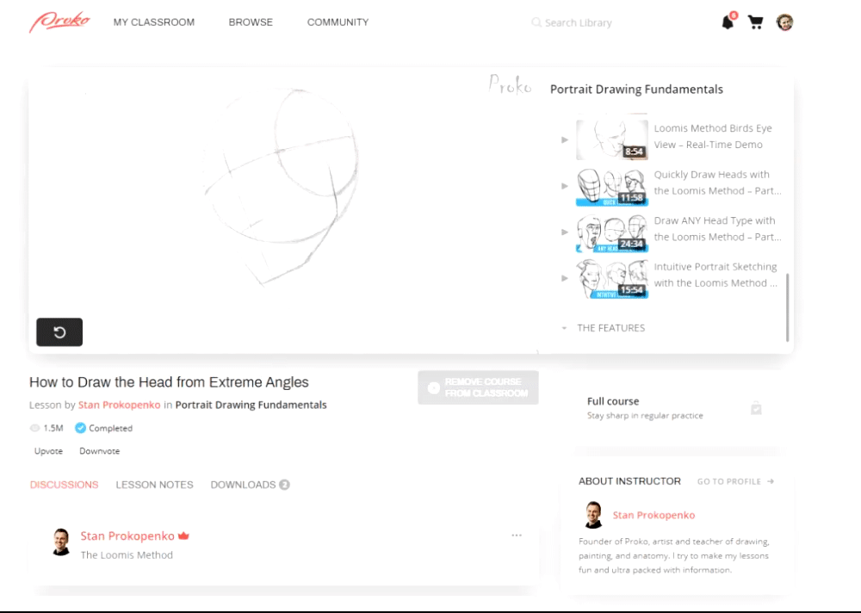Click Remove Course From Classroom button

pyautogui.click(x=478, y=387)
